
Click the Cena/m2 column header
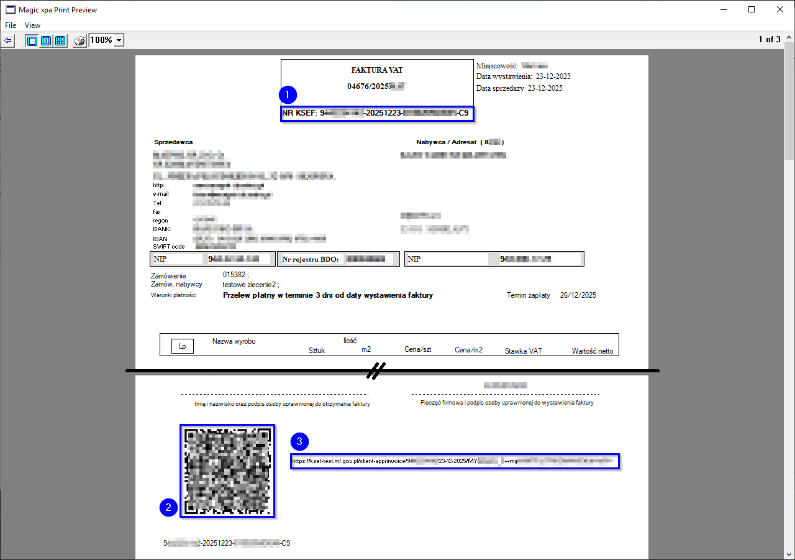(469, 350)
